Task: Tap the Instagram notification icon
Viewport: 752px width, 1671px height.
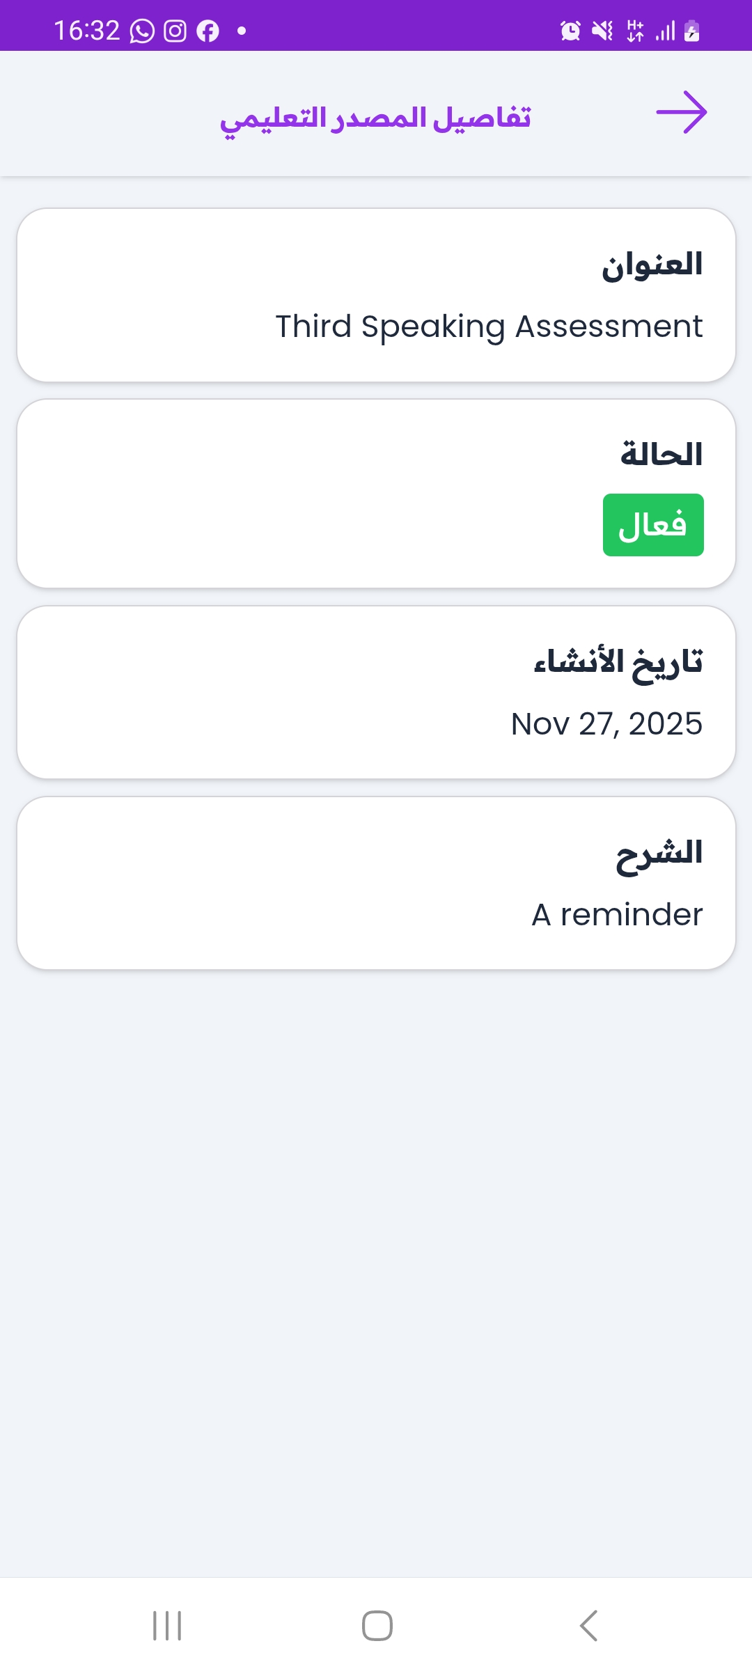Action: click(x=175, y=31)
